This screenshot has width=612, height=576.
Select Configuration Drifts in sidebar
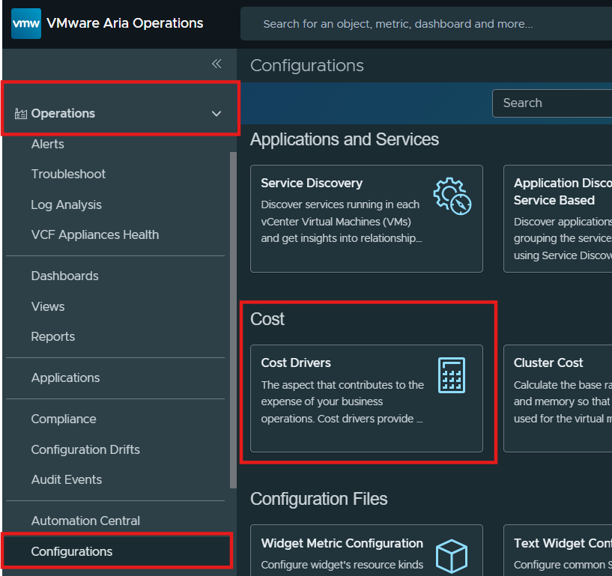tap(85, 449)
